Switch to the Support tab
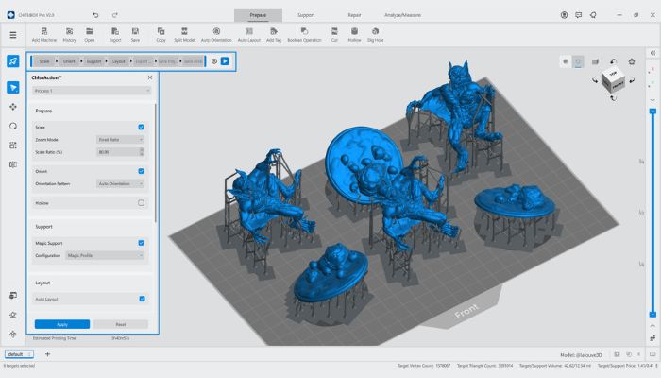This screenshot has height=378, width=661. pos(306,15)
